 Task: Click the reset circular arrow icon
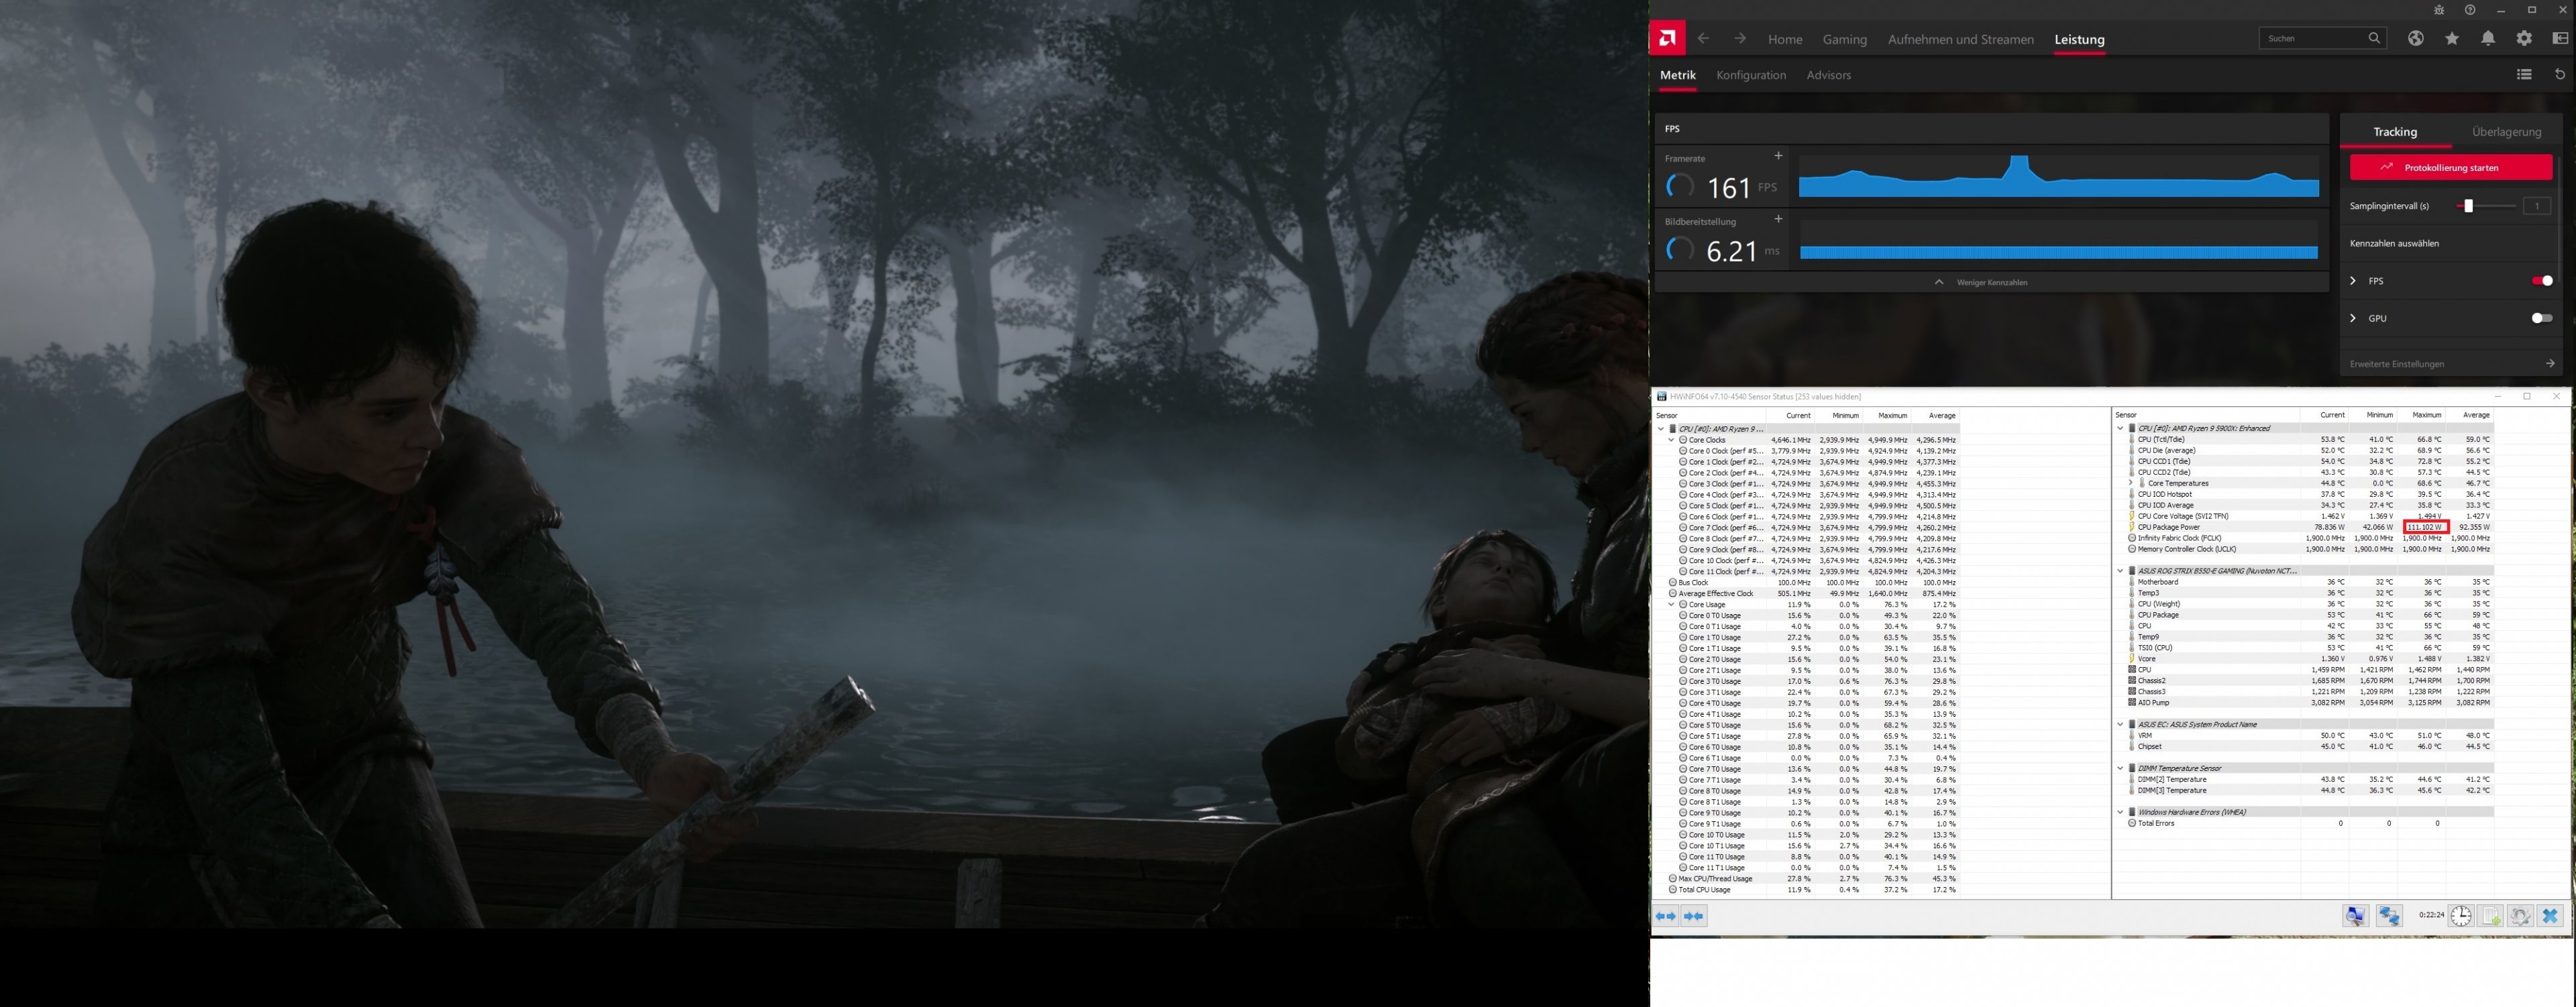2560,74
